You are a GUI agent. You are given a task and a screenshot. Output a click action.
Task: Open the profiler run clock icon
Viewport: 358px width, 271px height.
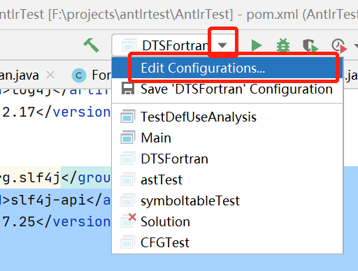tap(339, 45)
